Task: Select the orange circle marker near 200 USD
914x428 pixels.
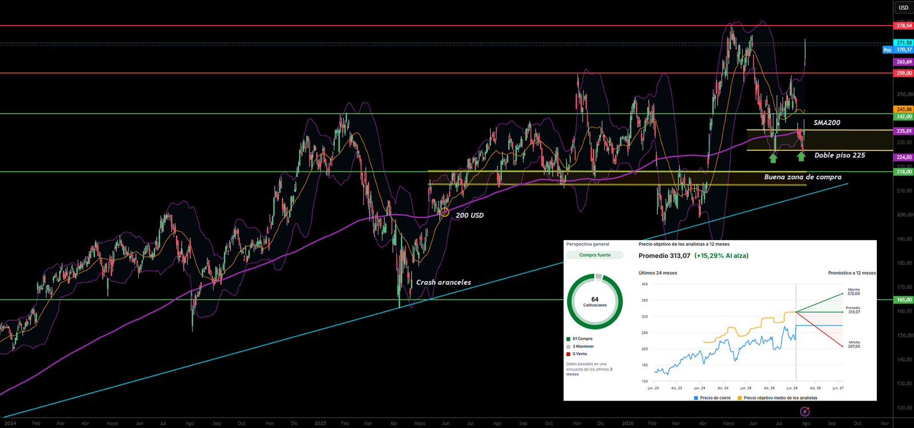Action: click(x=444, y=213)
